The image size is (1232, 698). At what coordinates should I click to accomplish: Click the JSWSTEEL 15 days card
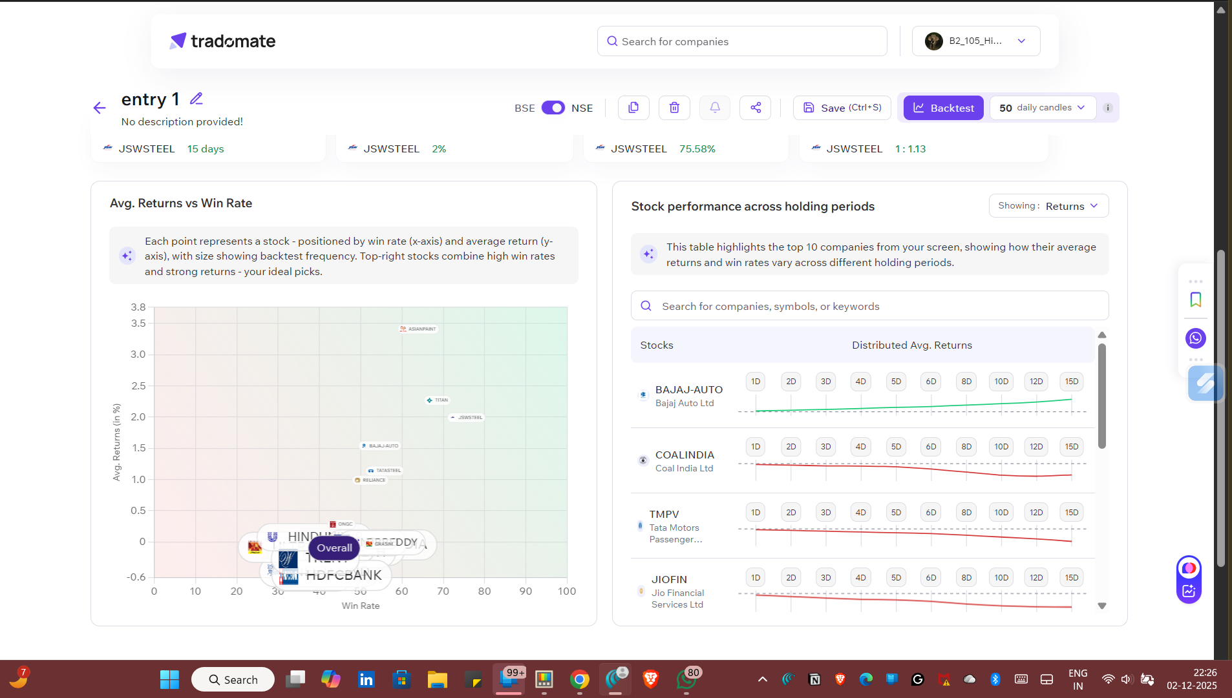(208, 149)
